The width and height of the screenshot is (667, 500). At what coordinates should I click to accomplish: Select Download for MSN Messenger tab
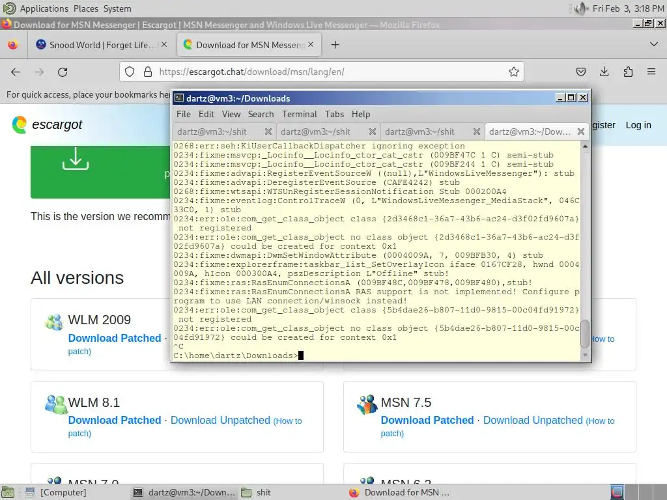click(x=249, y=45)
